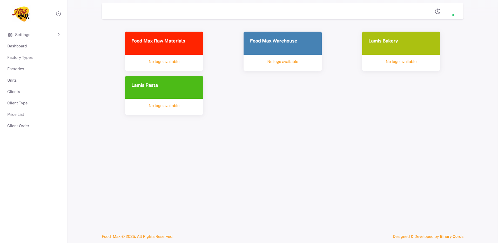This screenshot has height=243, width=498.
Task: Go to Factory Types page
Action: tap(20, 58)
